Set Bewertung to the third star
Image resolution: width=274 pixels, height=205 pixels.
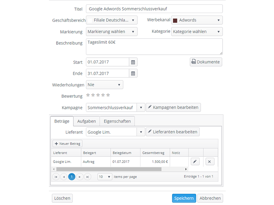(98, 95)
